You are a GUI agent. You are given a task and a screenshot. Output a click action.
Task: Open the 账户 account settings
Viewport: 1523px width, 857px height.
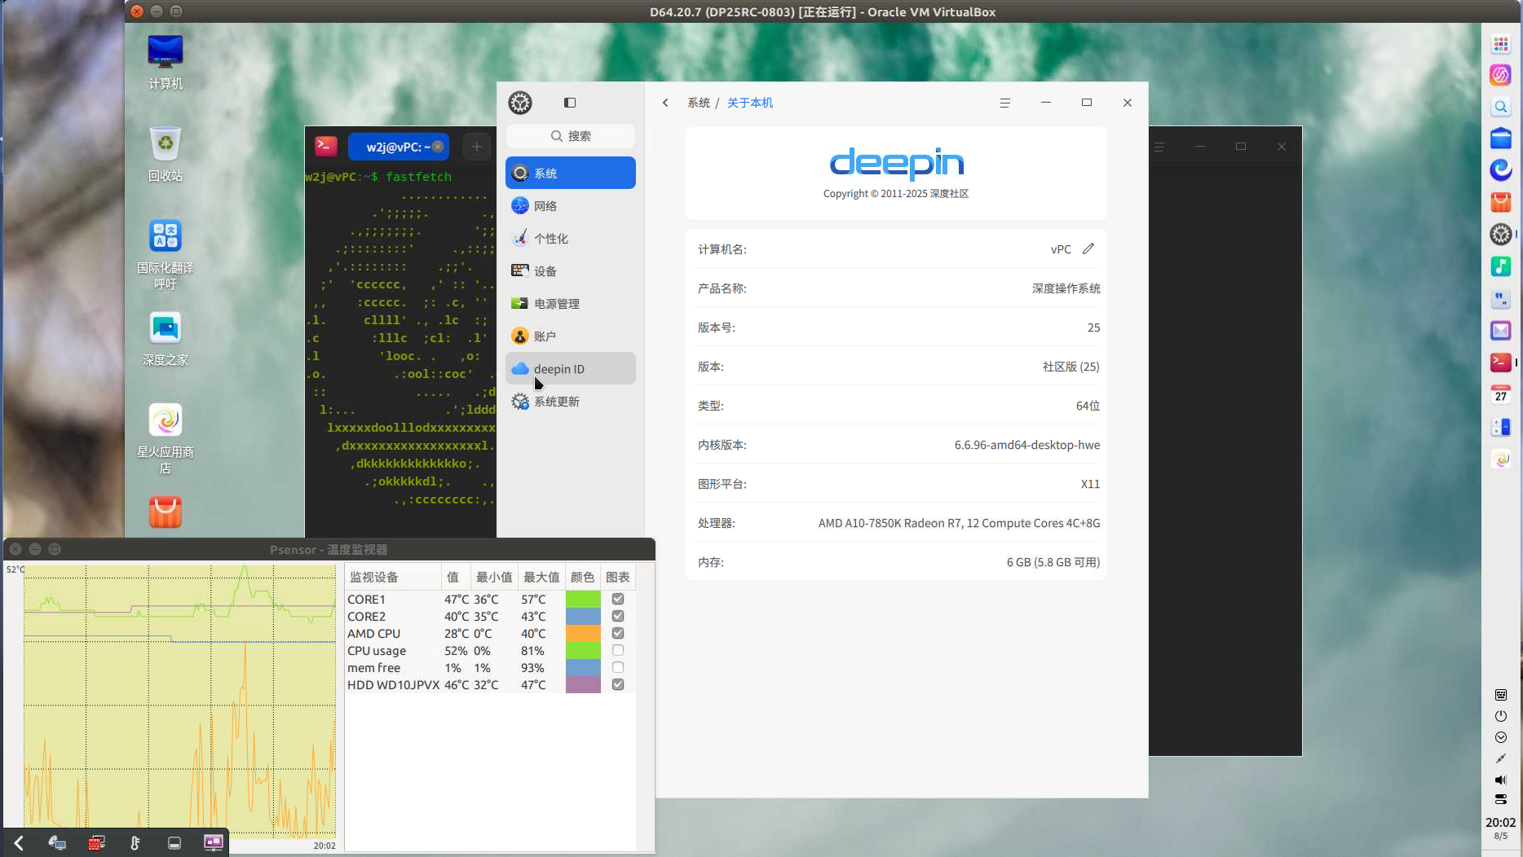[x=570, y=336]
